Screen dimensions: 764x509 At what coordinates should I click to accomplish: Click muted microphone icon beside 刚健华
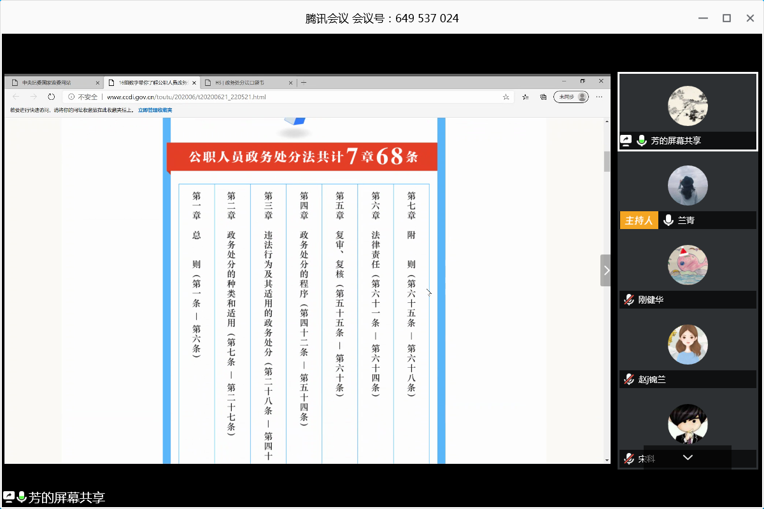coord(629,300)
